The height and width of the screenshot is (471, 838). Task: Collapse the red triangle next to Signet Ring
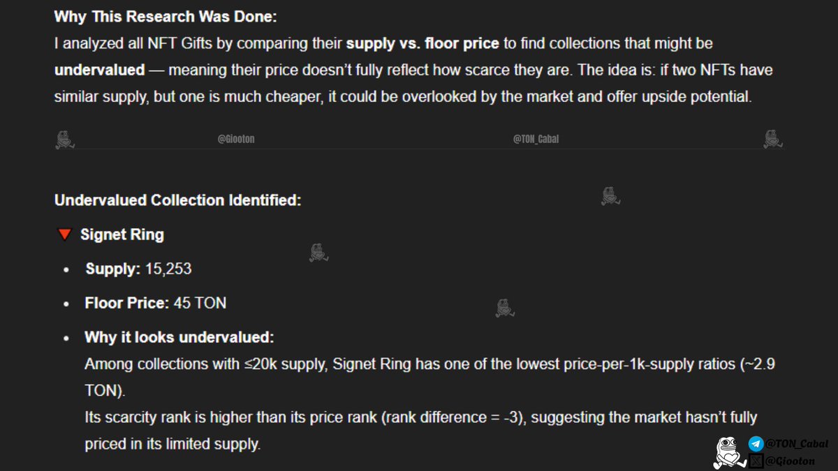(64, 234)
